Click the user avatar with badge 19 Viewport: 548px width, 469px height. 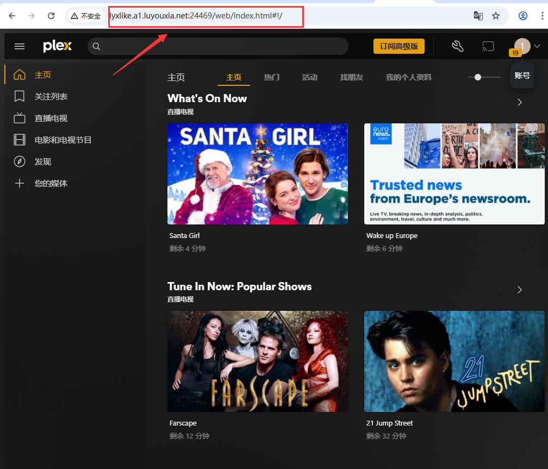(522, 47)
